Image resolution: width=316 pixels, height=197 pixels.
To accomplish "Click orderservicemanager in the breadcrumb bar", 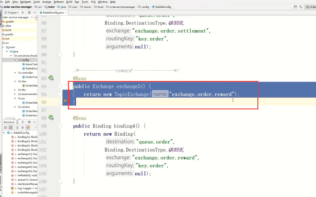I will click(121, 7).
